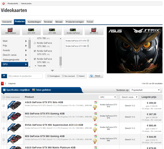Open the GPU filter category

coord(15,64)
